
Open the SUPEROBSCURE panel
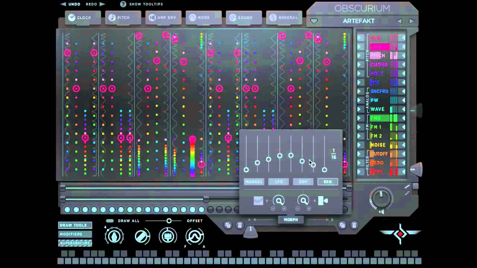point(75,243)
